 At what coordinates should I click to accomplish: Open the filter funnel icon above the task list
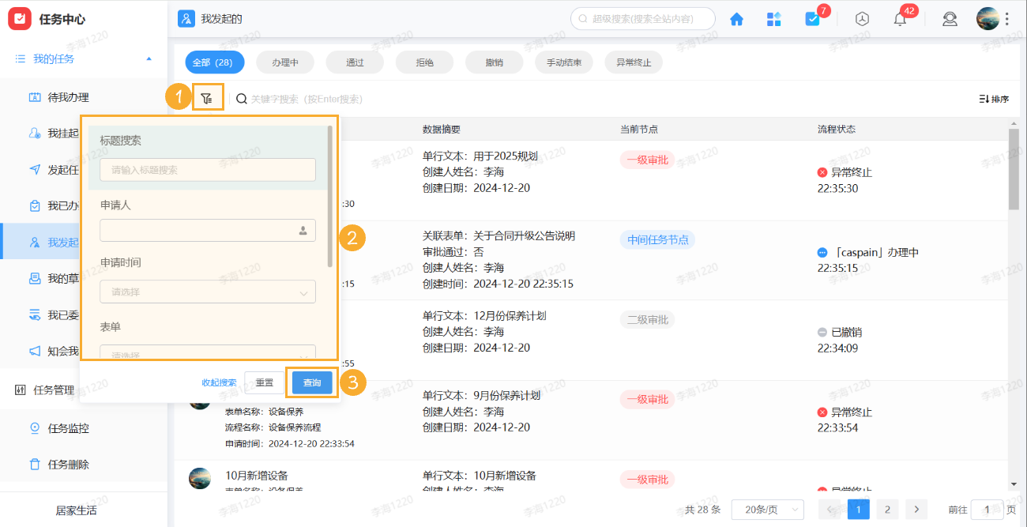(207, 97)
